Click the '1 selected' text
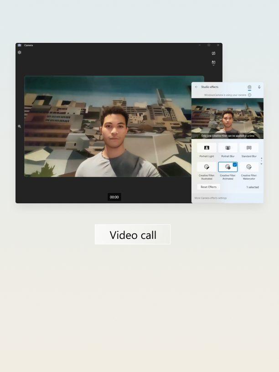Screen dimensions: 279x372 point(253,187)
